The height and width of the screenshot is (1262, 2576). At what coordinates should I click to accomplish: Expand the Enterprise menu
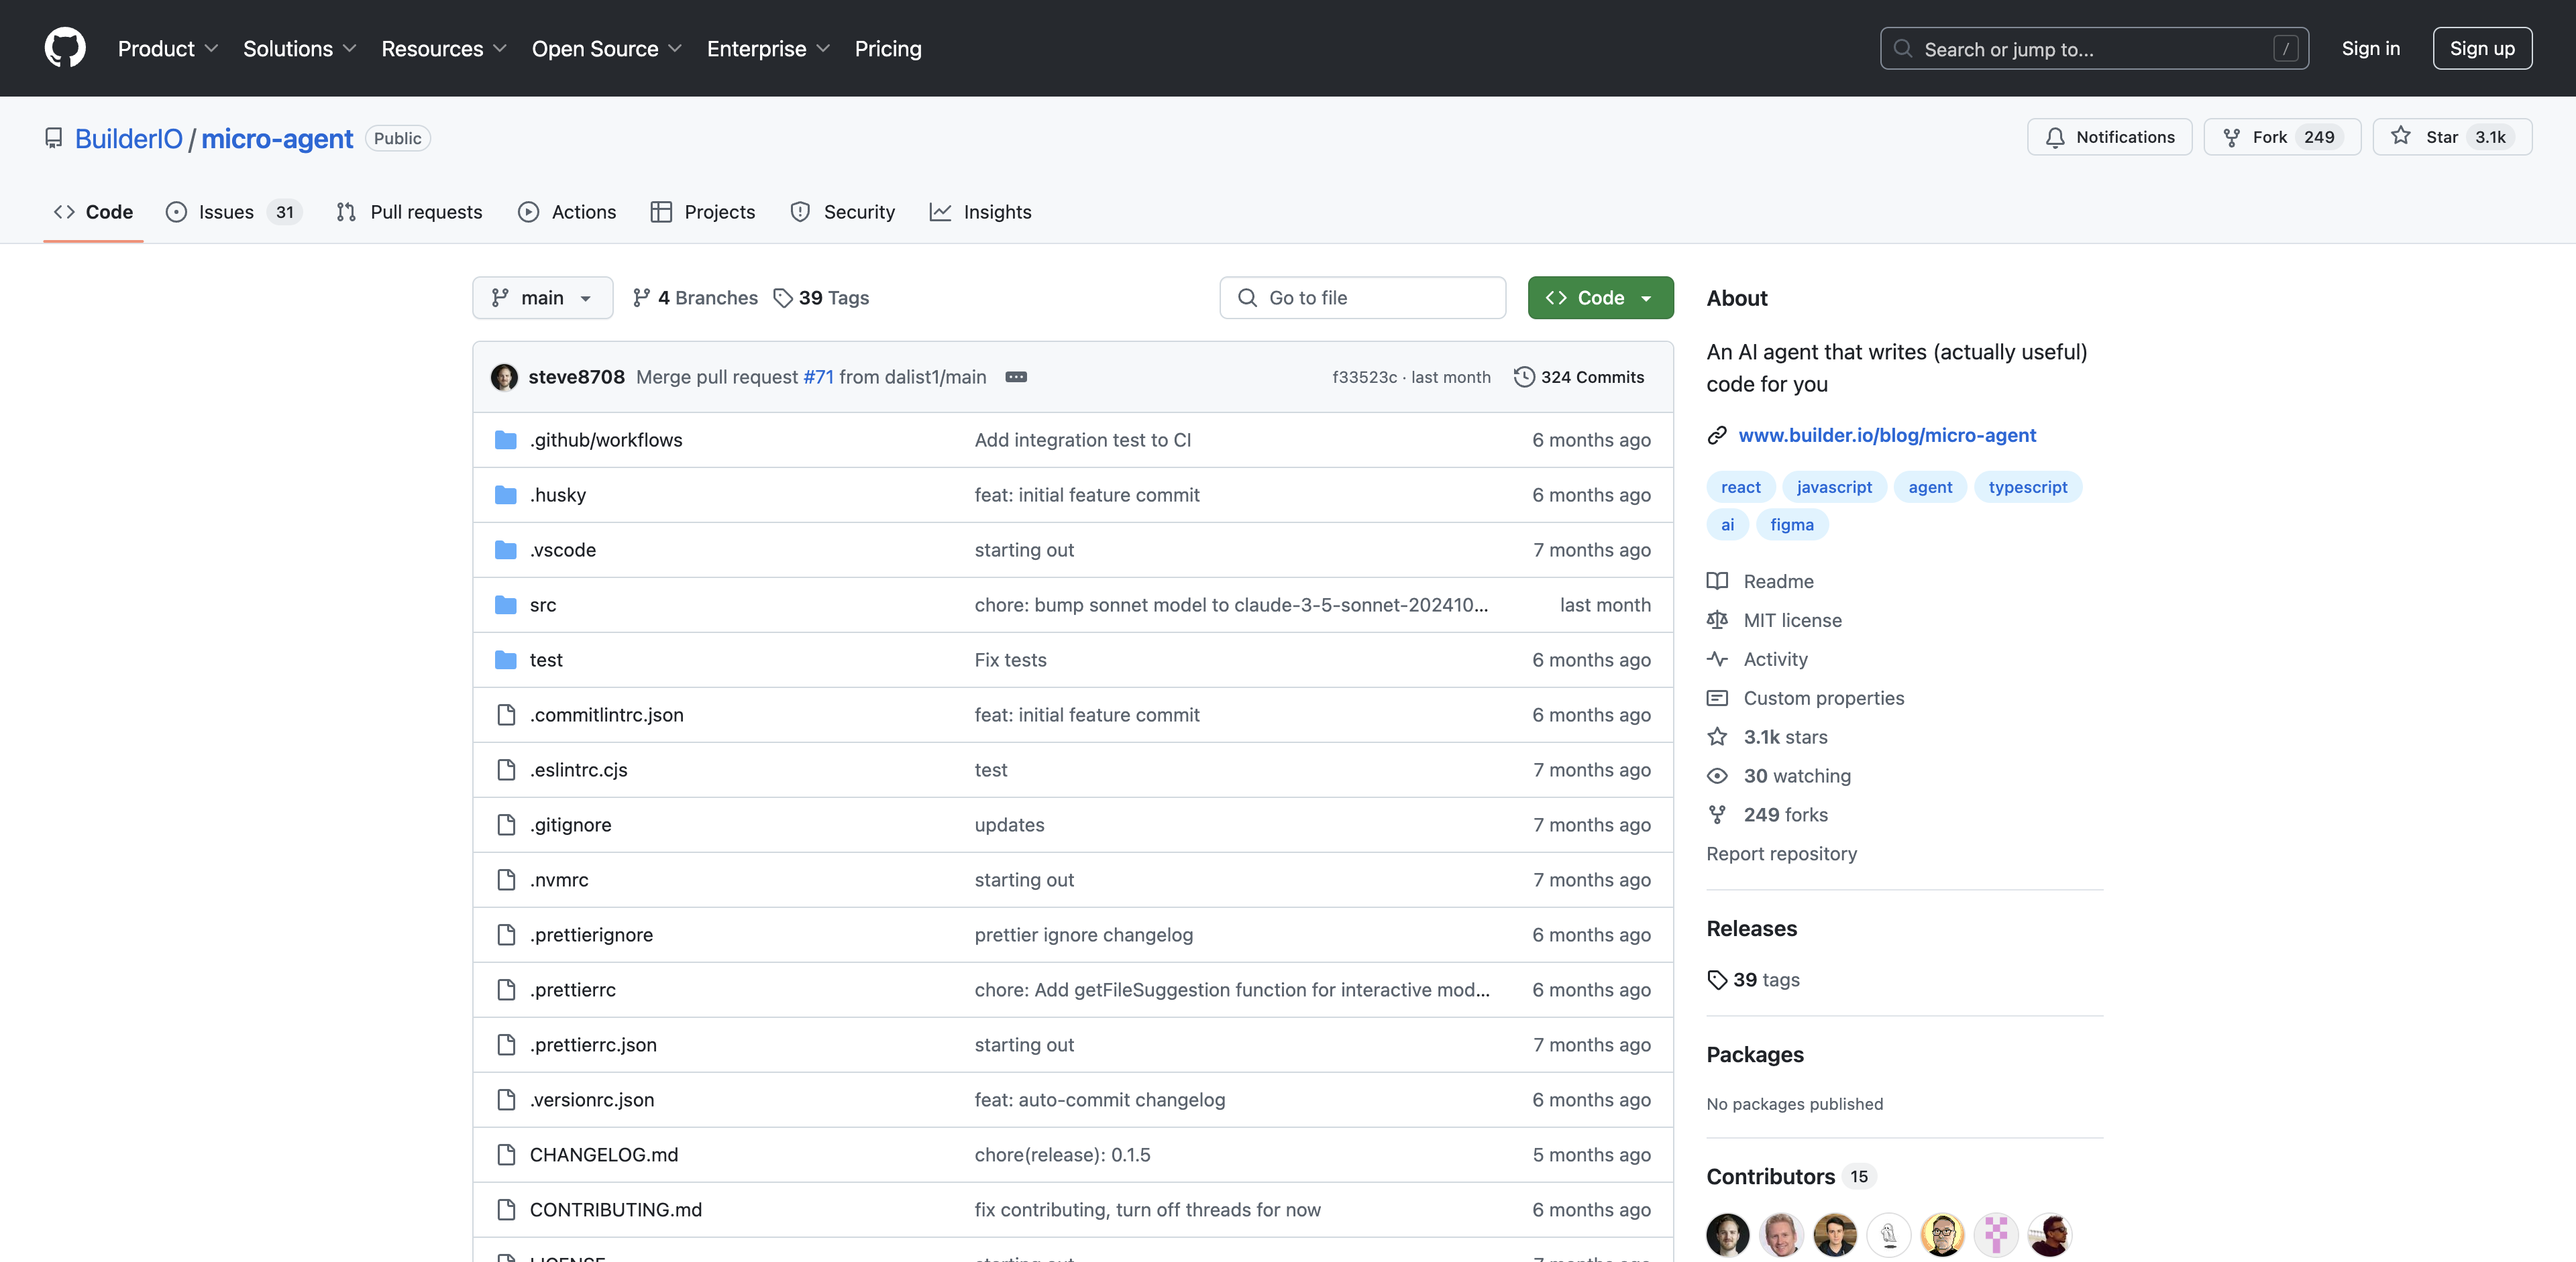coord(768,48)
